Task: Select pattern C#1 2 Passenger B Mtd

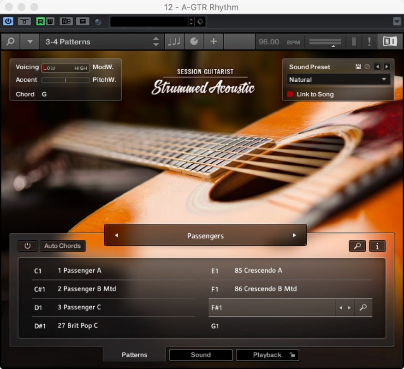Action: point(113,289)
